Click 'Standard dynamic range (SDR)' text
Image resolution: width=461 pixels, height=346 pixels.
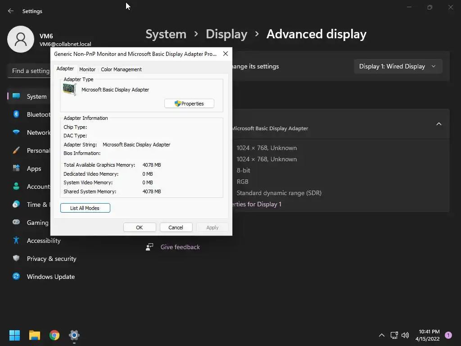point(279,193)
